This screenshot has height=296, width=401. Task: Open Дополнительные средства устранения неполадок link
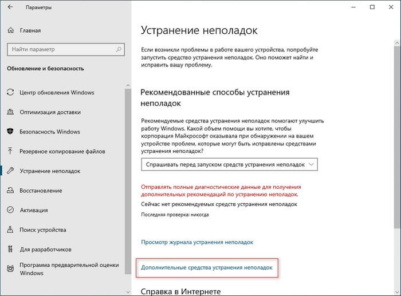pos(206,267)
